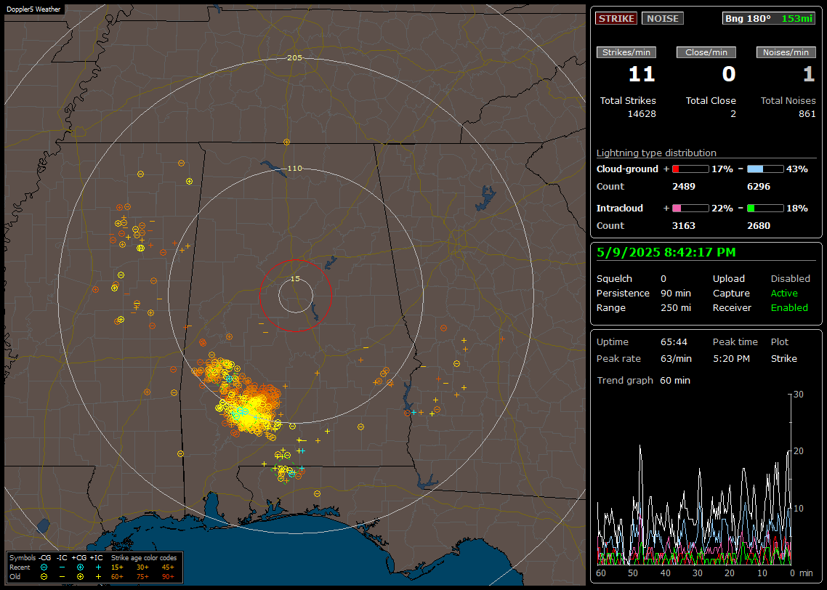Click the Range value 250 mi

(676, 308)
